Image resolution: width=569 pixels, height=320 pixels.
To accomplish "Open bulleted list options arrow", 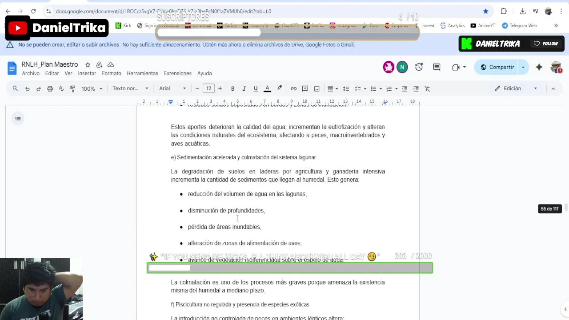I will point(381,88).
